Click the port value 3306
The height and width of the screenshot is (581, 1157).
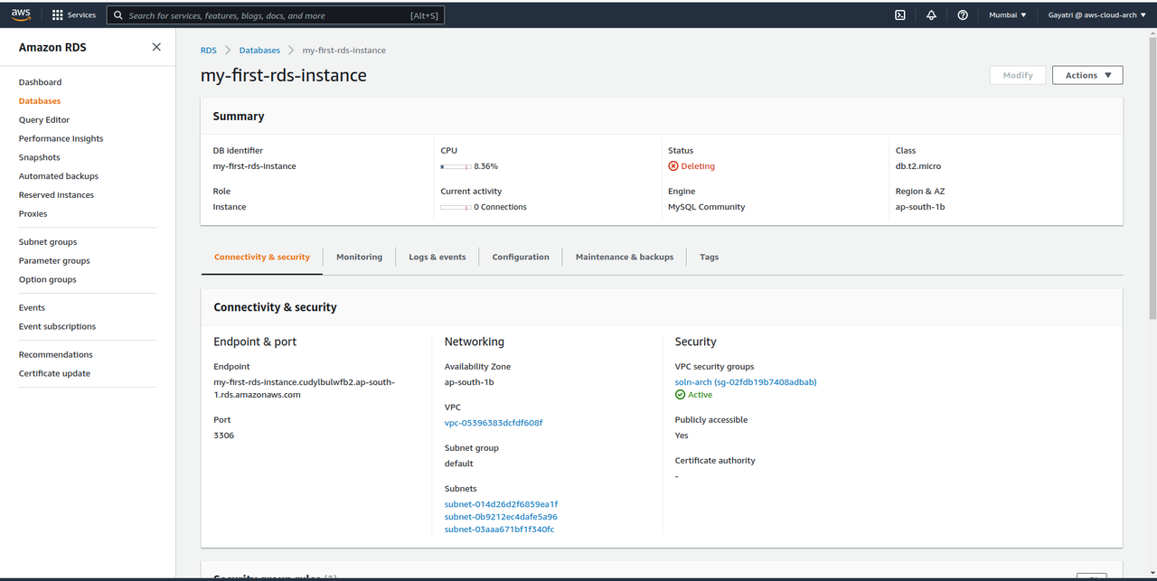224,436
